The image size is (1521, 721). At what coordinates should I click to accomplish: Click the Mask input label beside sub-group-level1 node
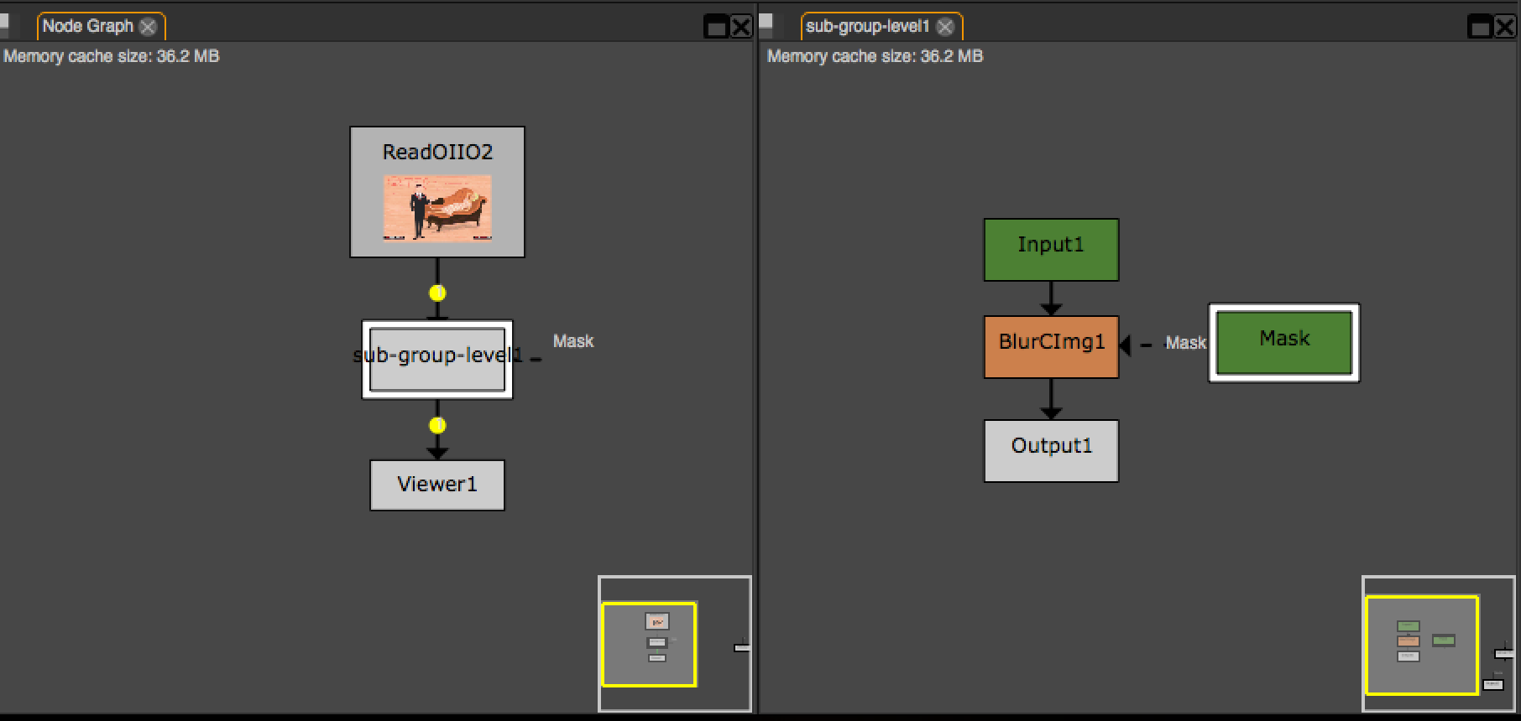click(572, 341)
